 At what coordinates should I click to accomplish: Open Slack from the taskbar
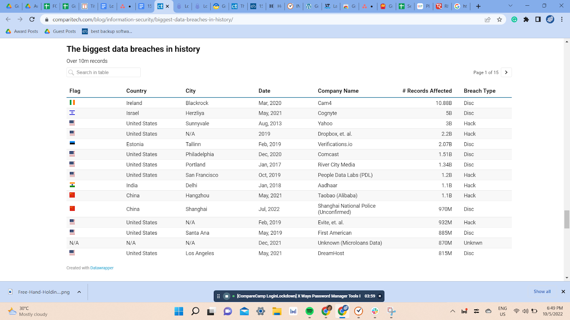[x=375, y=311]
